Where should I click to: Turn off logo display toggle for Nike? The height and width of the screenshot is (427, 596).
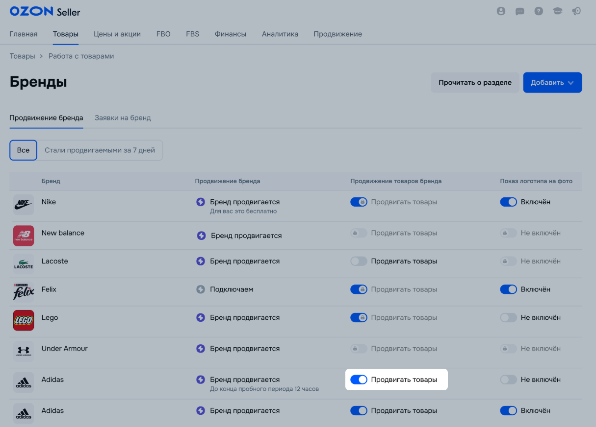[508, 202]
